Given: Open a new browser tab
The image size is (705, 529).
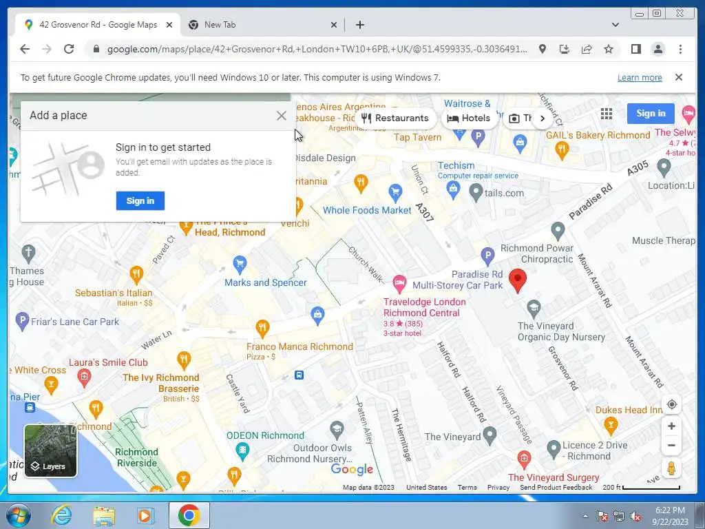Looking at the screenshot, I should tap(359, 25).
